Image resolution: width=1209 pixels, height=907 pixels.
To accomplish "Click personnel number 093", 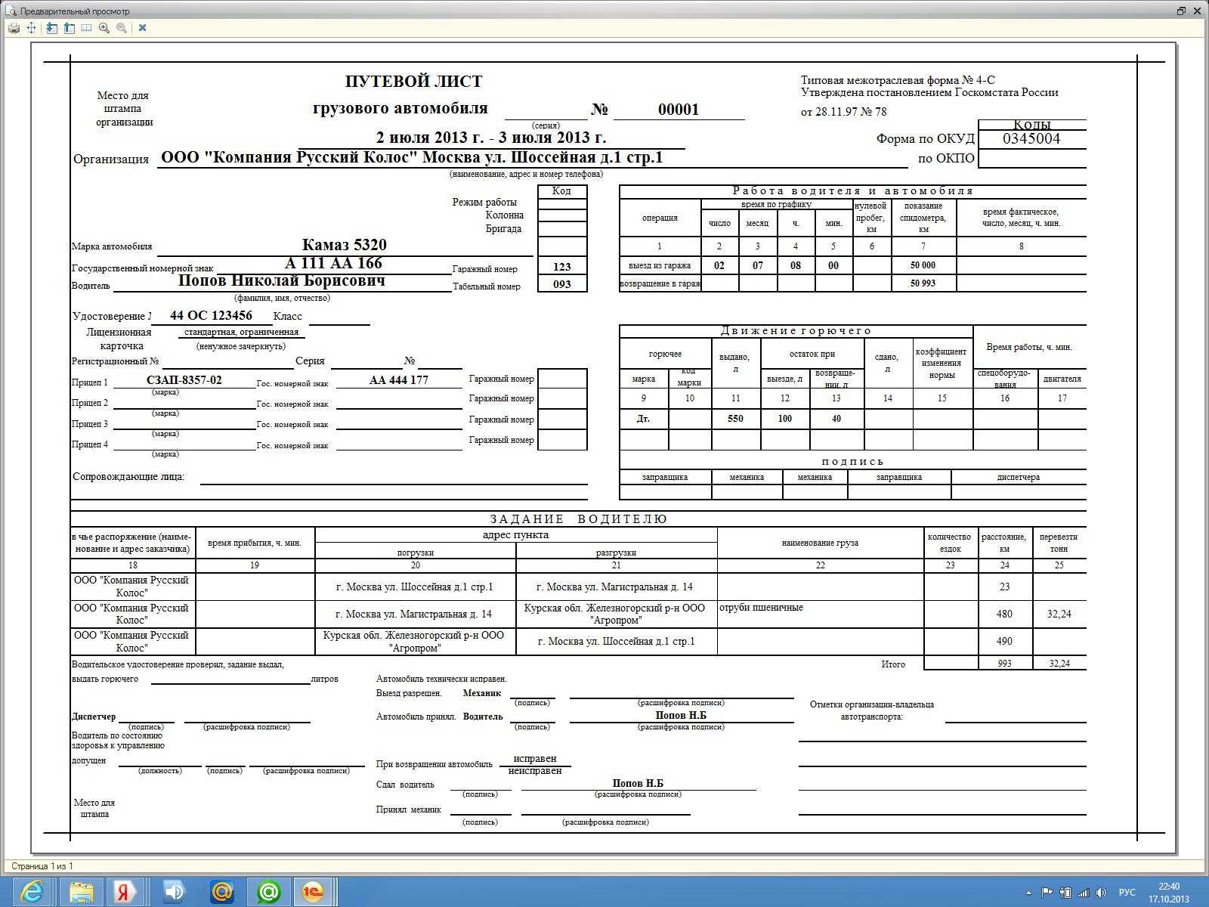I will [x=562, y=284].
